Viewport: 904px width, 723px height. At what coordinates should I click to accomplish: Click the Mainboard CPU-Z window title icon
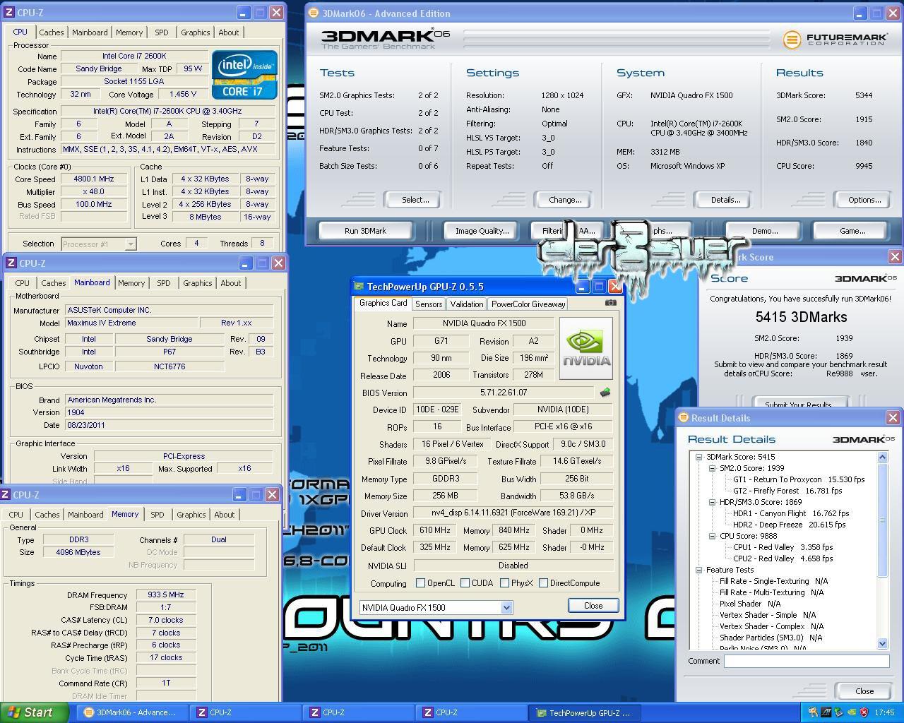pyautogui.click(x=11, y=263)
